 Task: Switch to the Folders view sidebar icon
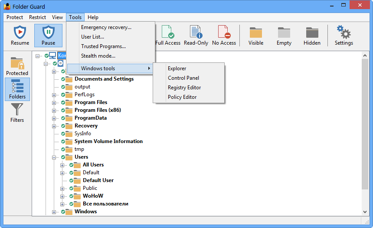tap(17, 86)
